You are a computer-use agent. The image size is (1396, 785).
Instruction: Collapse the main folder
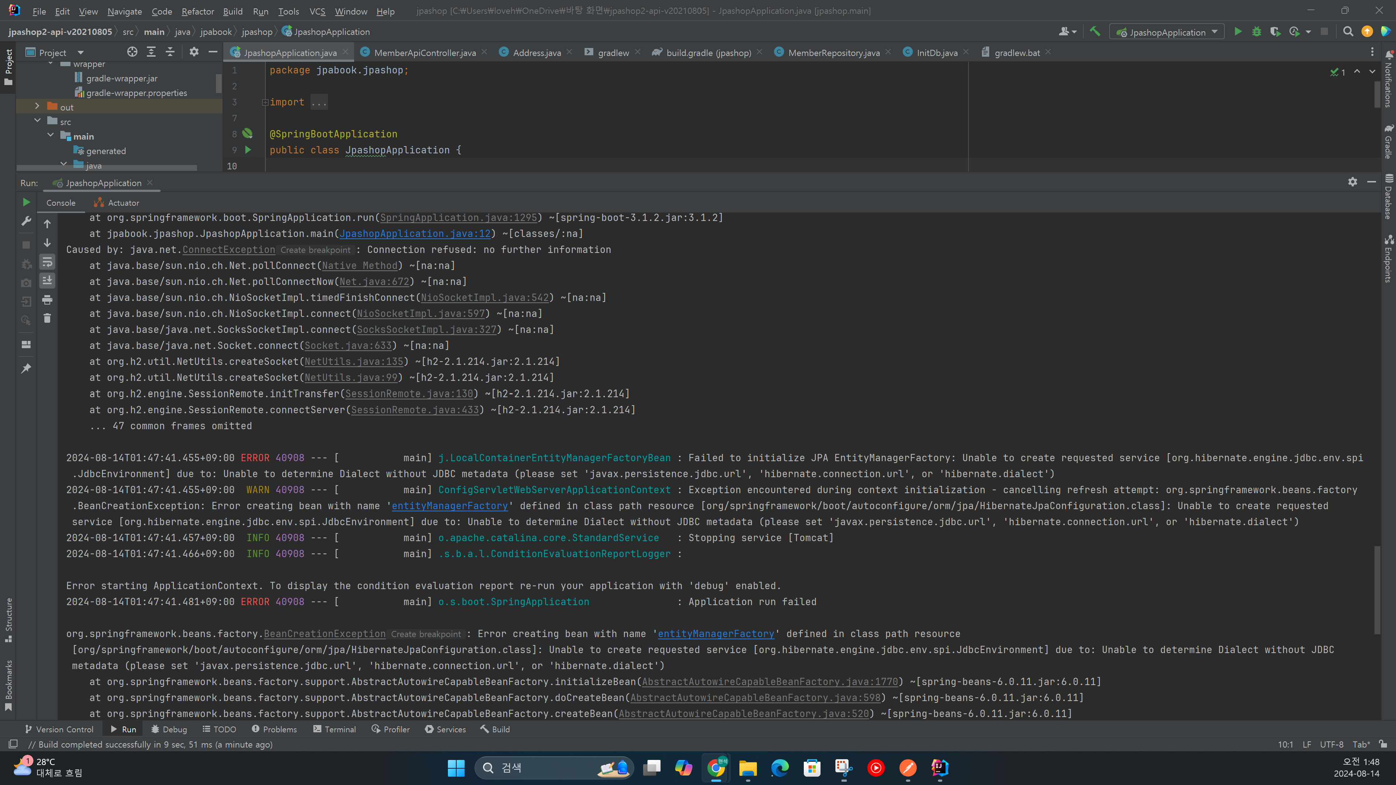51,136
